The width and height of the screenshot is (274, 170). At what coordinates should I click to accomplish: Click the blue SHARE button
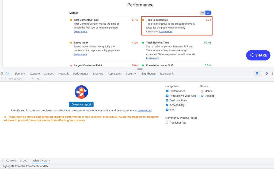pos(258,55)
